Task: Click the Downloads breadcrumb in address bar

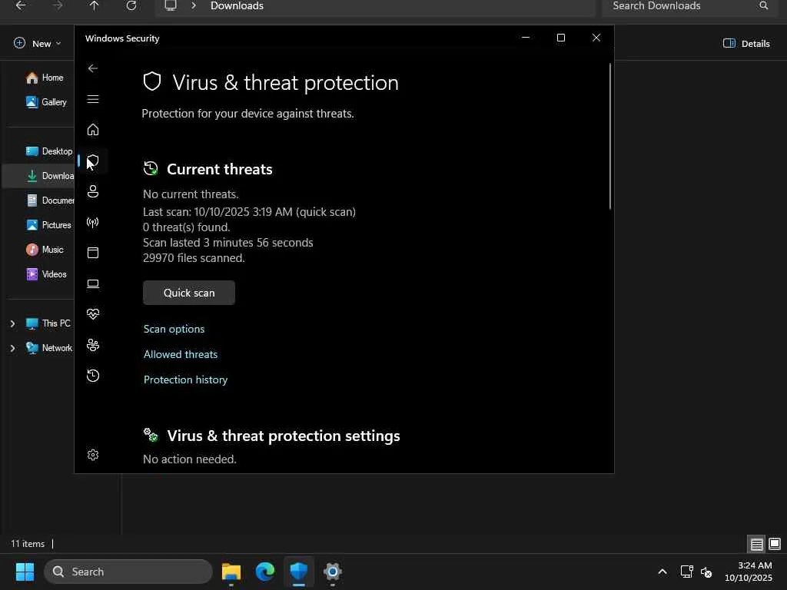Action: coord(237,5)
